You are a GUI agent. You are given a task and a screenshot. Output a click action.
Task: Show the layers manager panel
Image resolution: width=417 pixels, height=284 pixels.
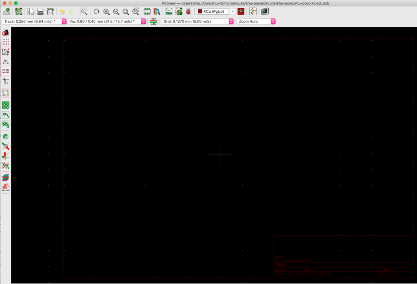pos(6,177)
